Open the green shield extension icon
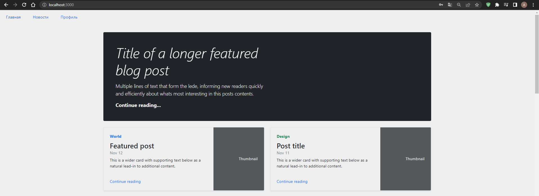Viewport: 539px width, 196px height. point(488,5)
